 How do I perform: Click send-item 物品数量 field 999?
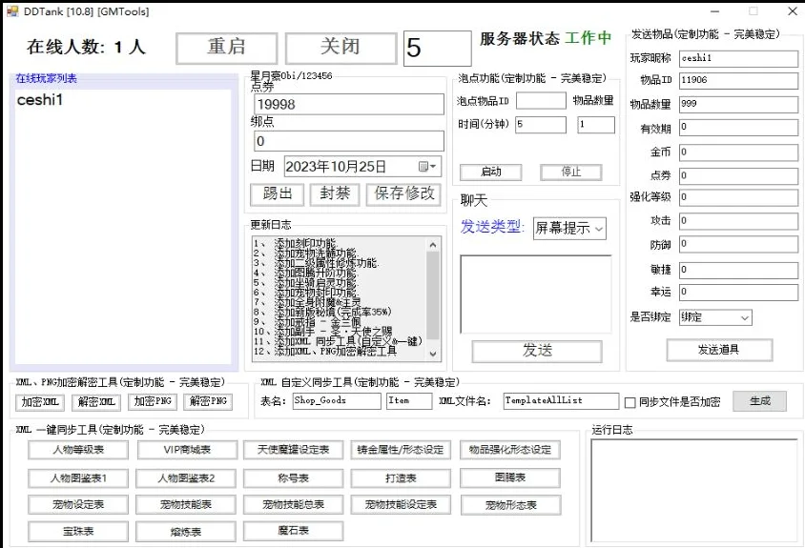coord(738,104)
